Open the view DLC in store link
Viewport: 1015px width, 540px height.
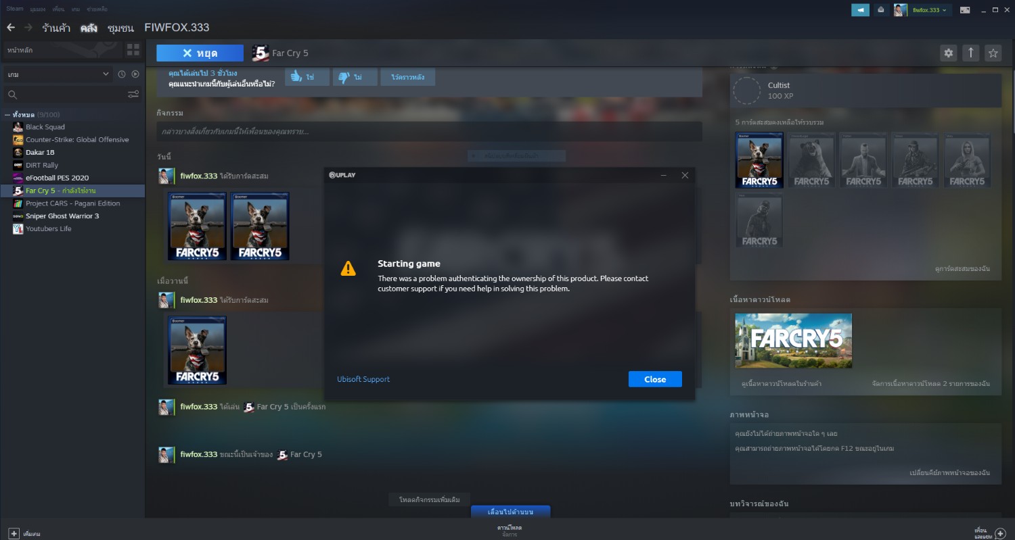pos(782,383)
